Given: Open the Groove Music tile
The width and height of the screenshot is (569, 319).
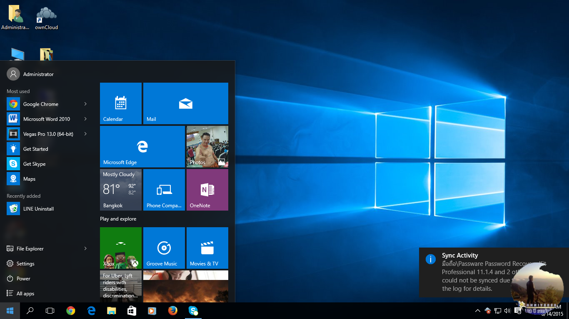Looking at the screenshot, I should tap(164, 248).
